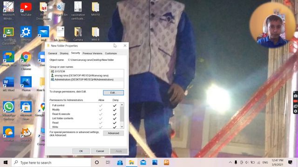The width and height of the screenshot is (298, 167).
Task: Open the taskbar clock showing 12:47 PM
Action: point(278,162)
